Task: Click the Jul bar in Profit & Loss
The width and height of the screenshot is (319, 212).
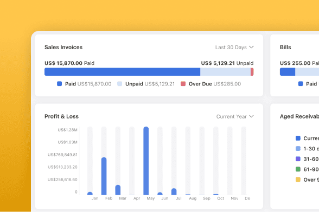Action: [x=174, y=191]
